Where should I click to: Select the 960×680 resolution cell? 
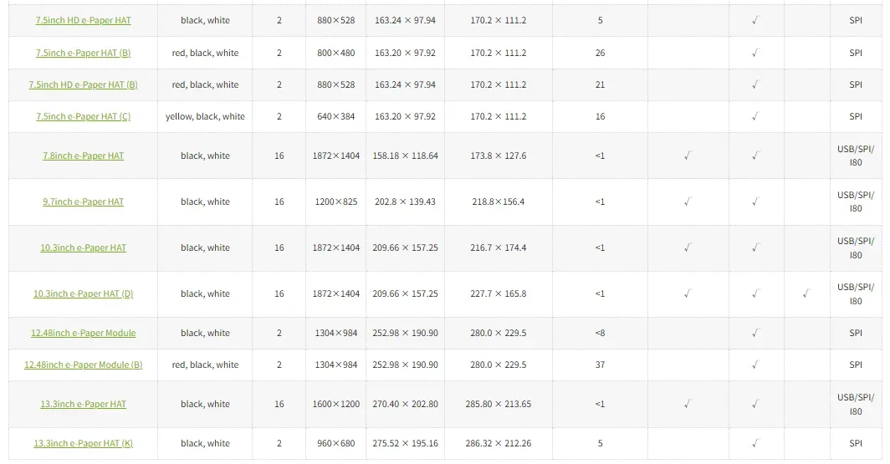335,443
